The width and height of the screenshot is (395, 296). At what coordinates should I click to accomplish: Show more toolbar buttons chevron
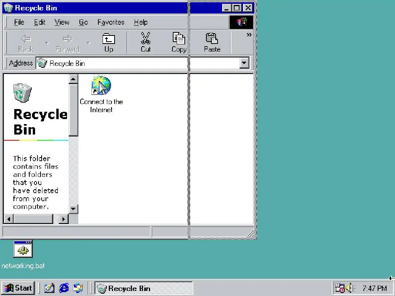point(249,35)
